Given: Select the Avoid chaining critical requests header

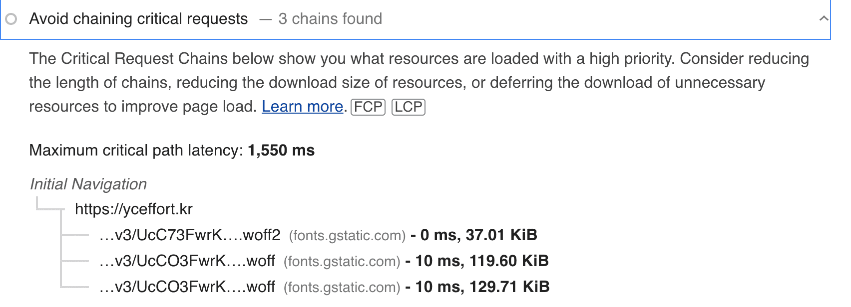Looking at the screenshot, I should click(x=138, y=19).
